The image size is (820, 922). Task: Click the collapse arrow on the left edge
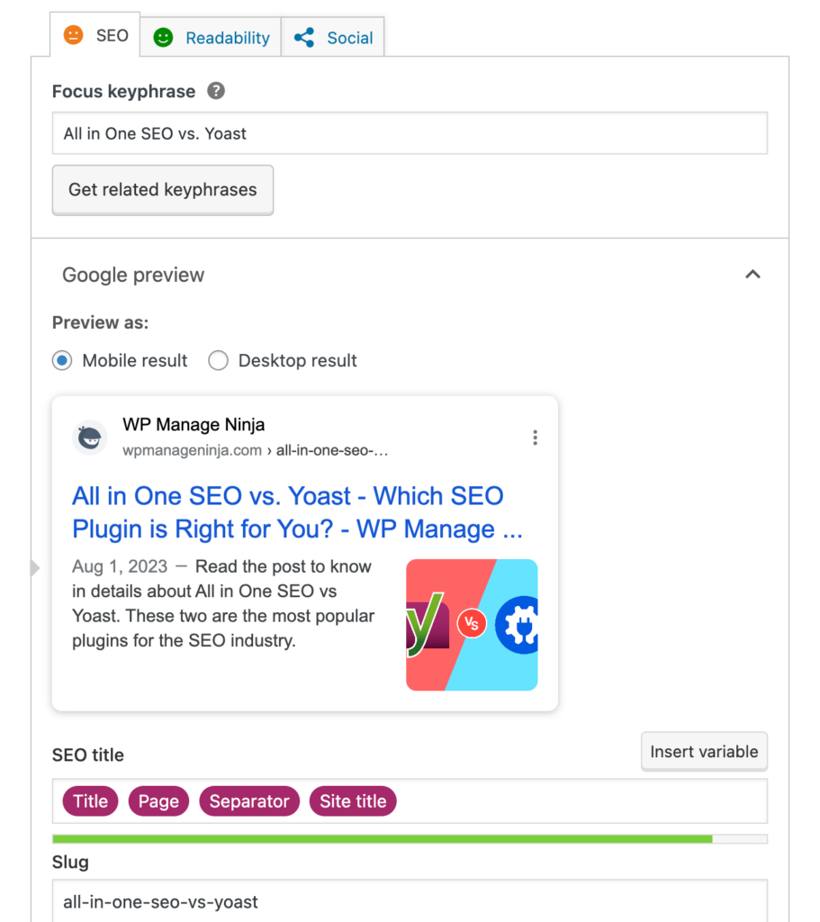point(34,568)
